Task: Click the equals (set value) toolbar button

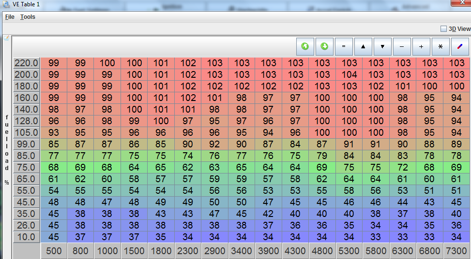Action: [x=344, y=46]
